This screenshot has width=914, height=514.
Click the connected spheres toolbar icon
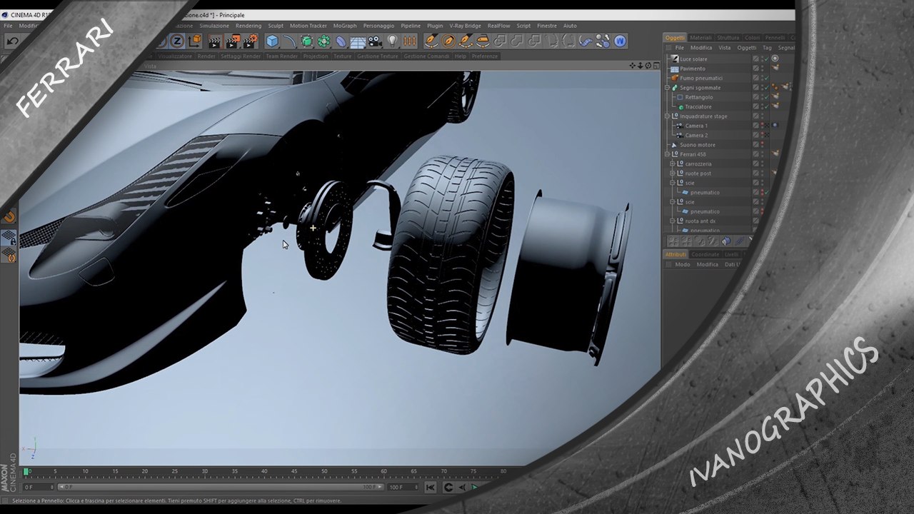pos(603,41)
